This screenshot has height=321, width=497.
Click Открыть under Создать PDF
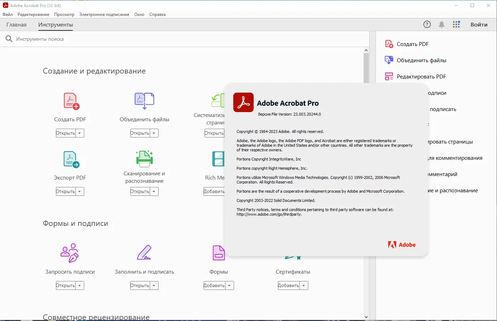pos(66,133)
